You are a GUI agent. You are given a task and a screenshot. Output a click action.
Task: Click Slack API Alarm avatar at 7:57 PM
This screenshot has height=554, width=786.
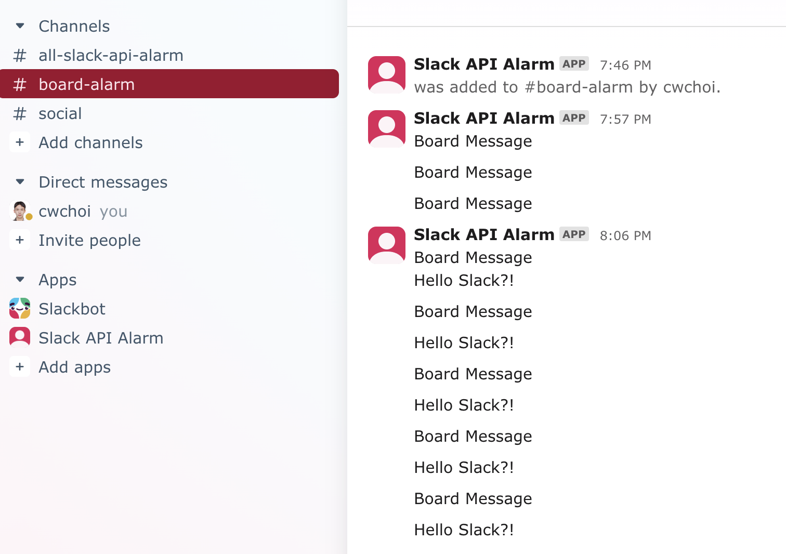click(387, 129)
